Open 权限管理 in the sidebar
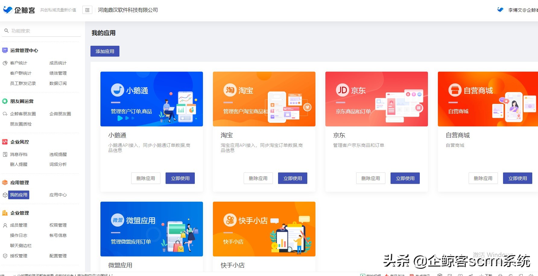 tap(58, 225)
